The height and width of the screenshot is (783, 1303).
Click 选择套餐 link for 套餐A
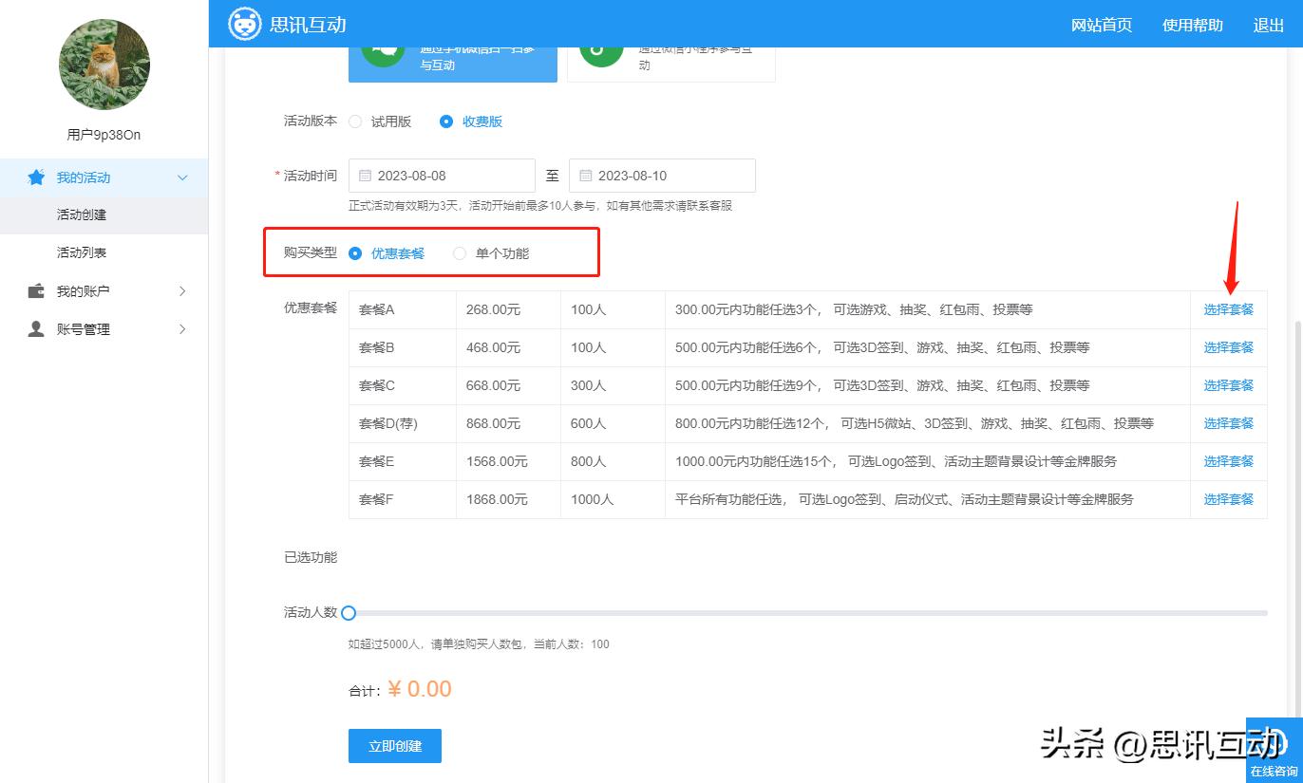click(x=1228, y=308)
